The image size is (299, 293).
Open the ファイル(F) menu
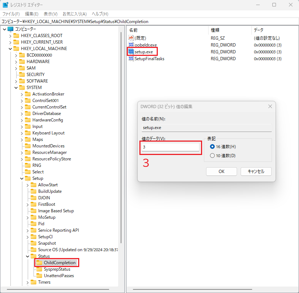(11, 14)
